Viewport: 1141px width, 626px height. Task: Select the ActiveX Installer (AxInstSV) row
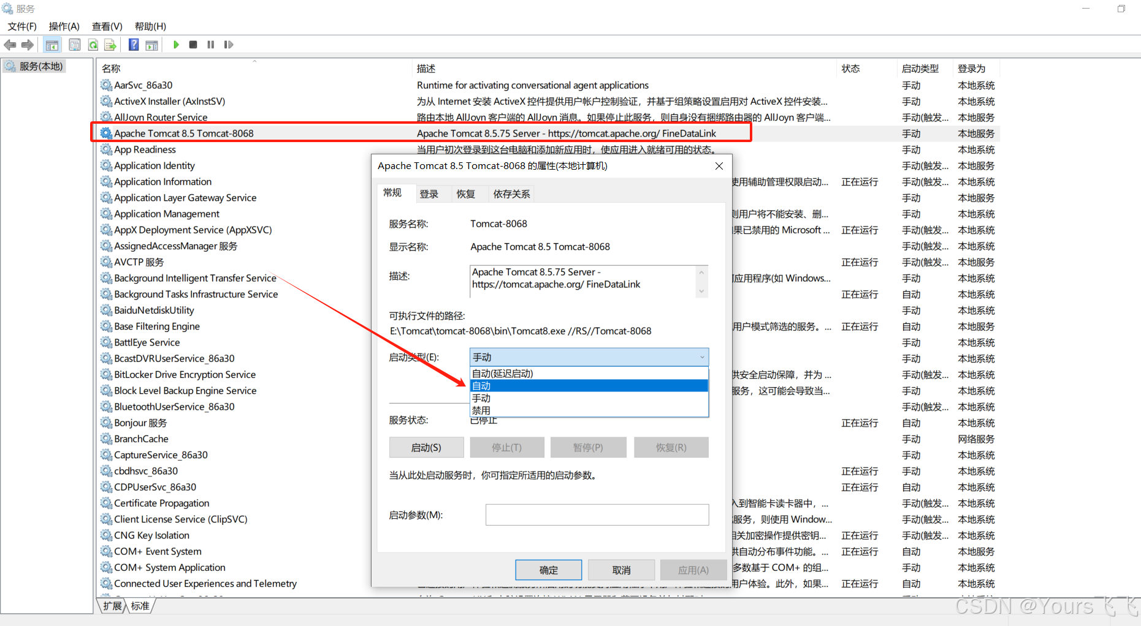pos(549,102)
